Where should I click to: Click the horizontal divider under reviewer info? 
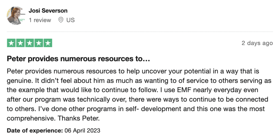tap(139, 31)
